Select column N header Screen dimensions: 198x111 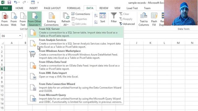click(x=192, y=43)
